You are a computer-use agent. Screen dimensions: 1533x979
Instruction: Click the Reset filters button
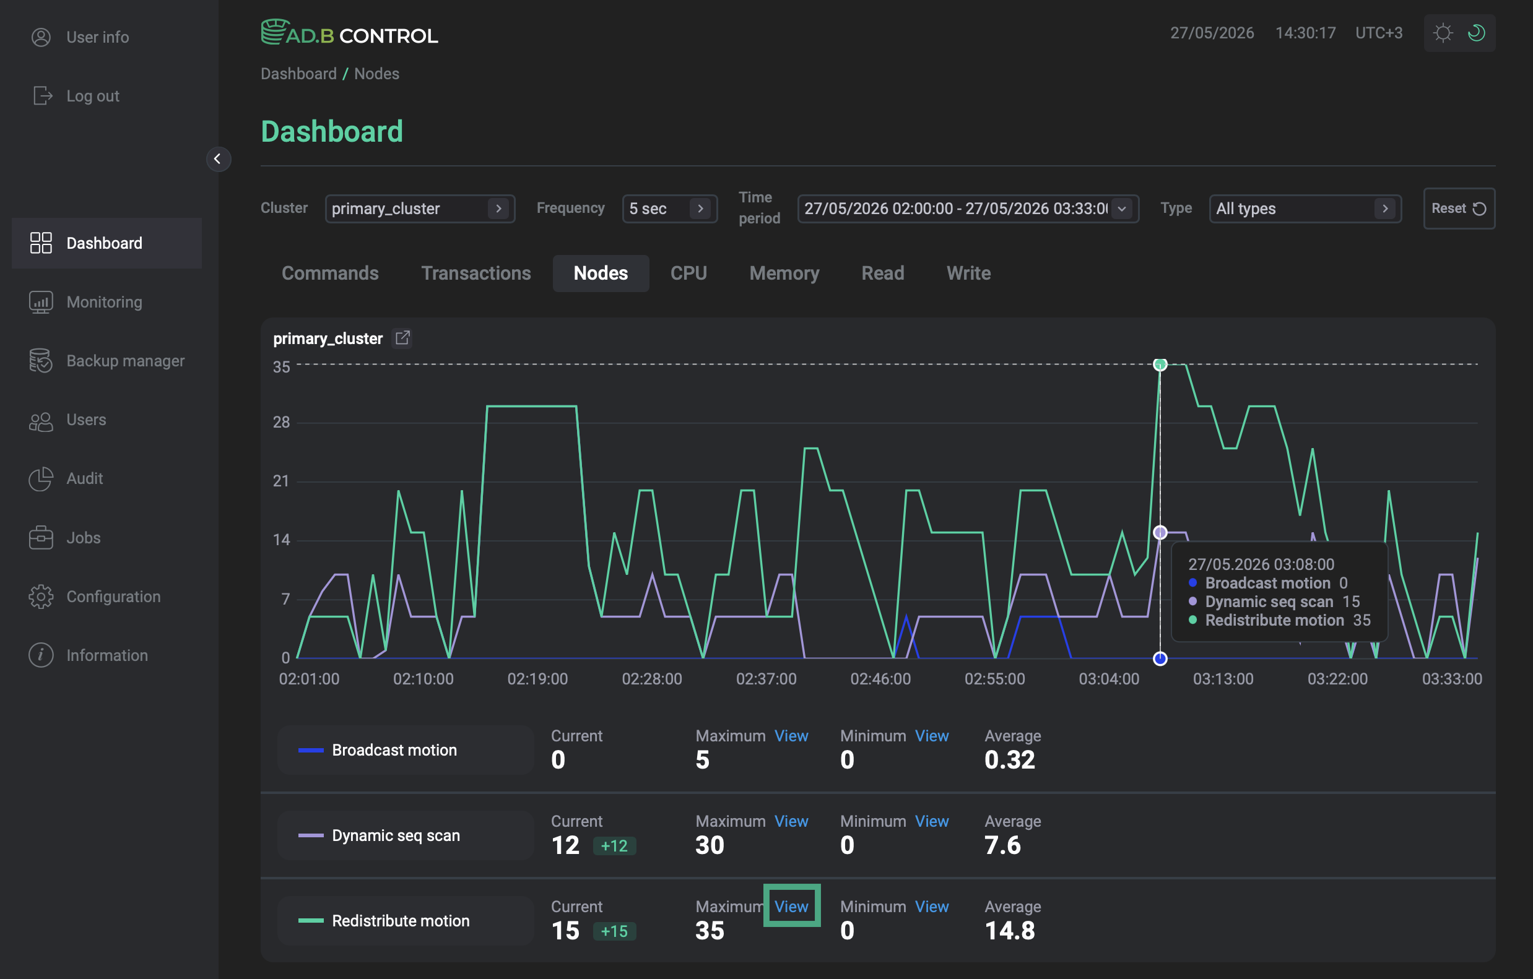click(x=1459, y=209)
